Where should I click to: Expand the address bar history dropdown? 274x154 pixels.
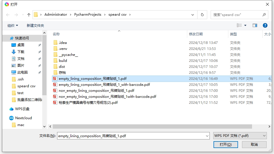click(193, 15)
